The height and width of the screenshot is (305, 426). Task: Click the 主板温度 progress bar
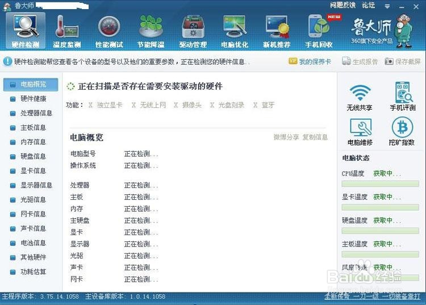[x=380, y=254]
